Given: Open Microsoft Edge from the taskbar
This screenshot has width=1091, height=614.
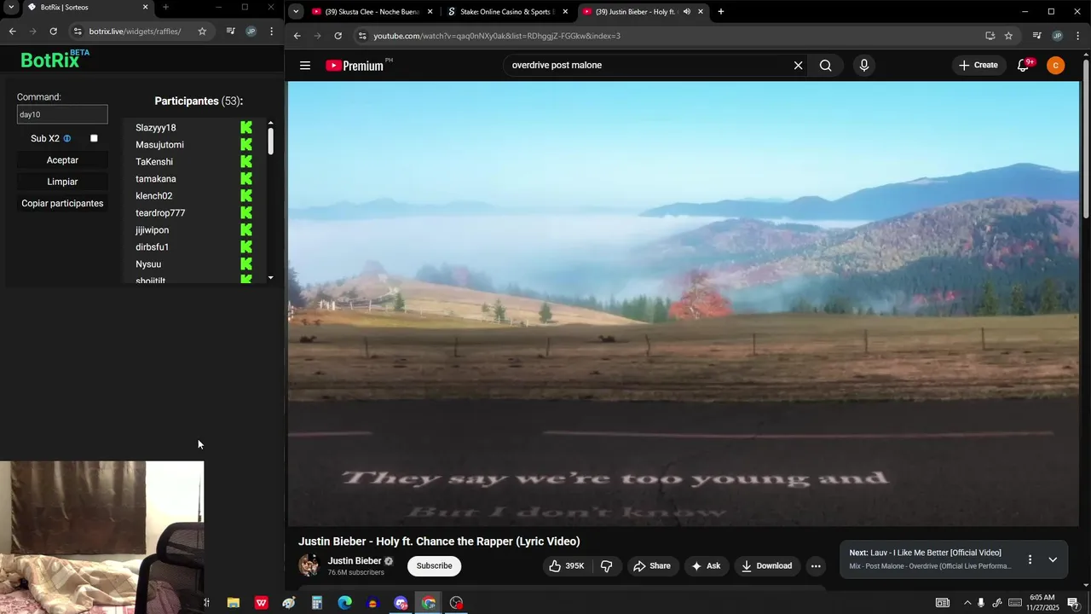Looking at the screenshot, I should coord(344,603).
